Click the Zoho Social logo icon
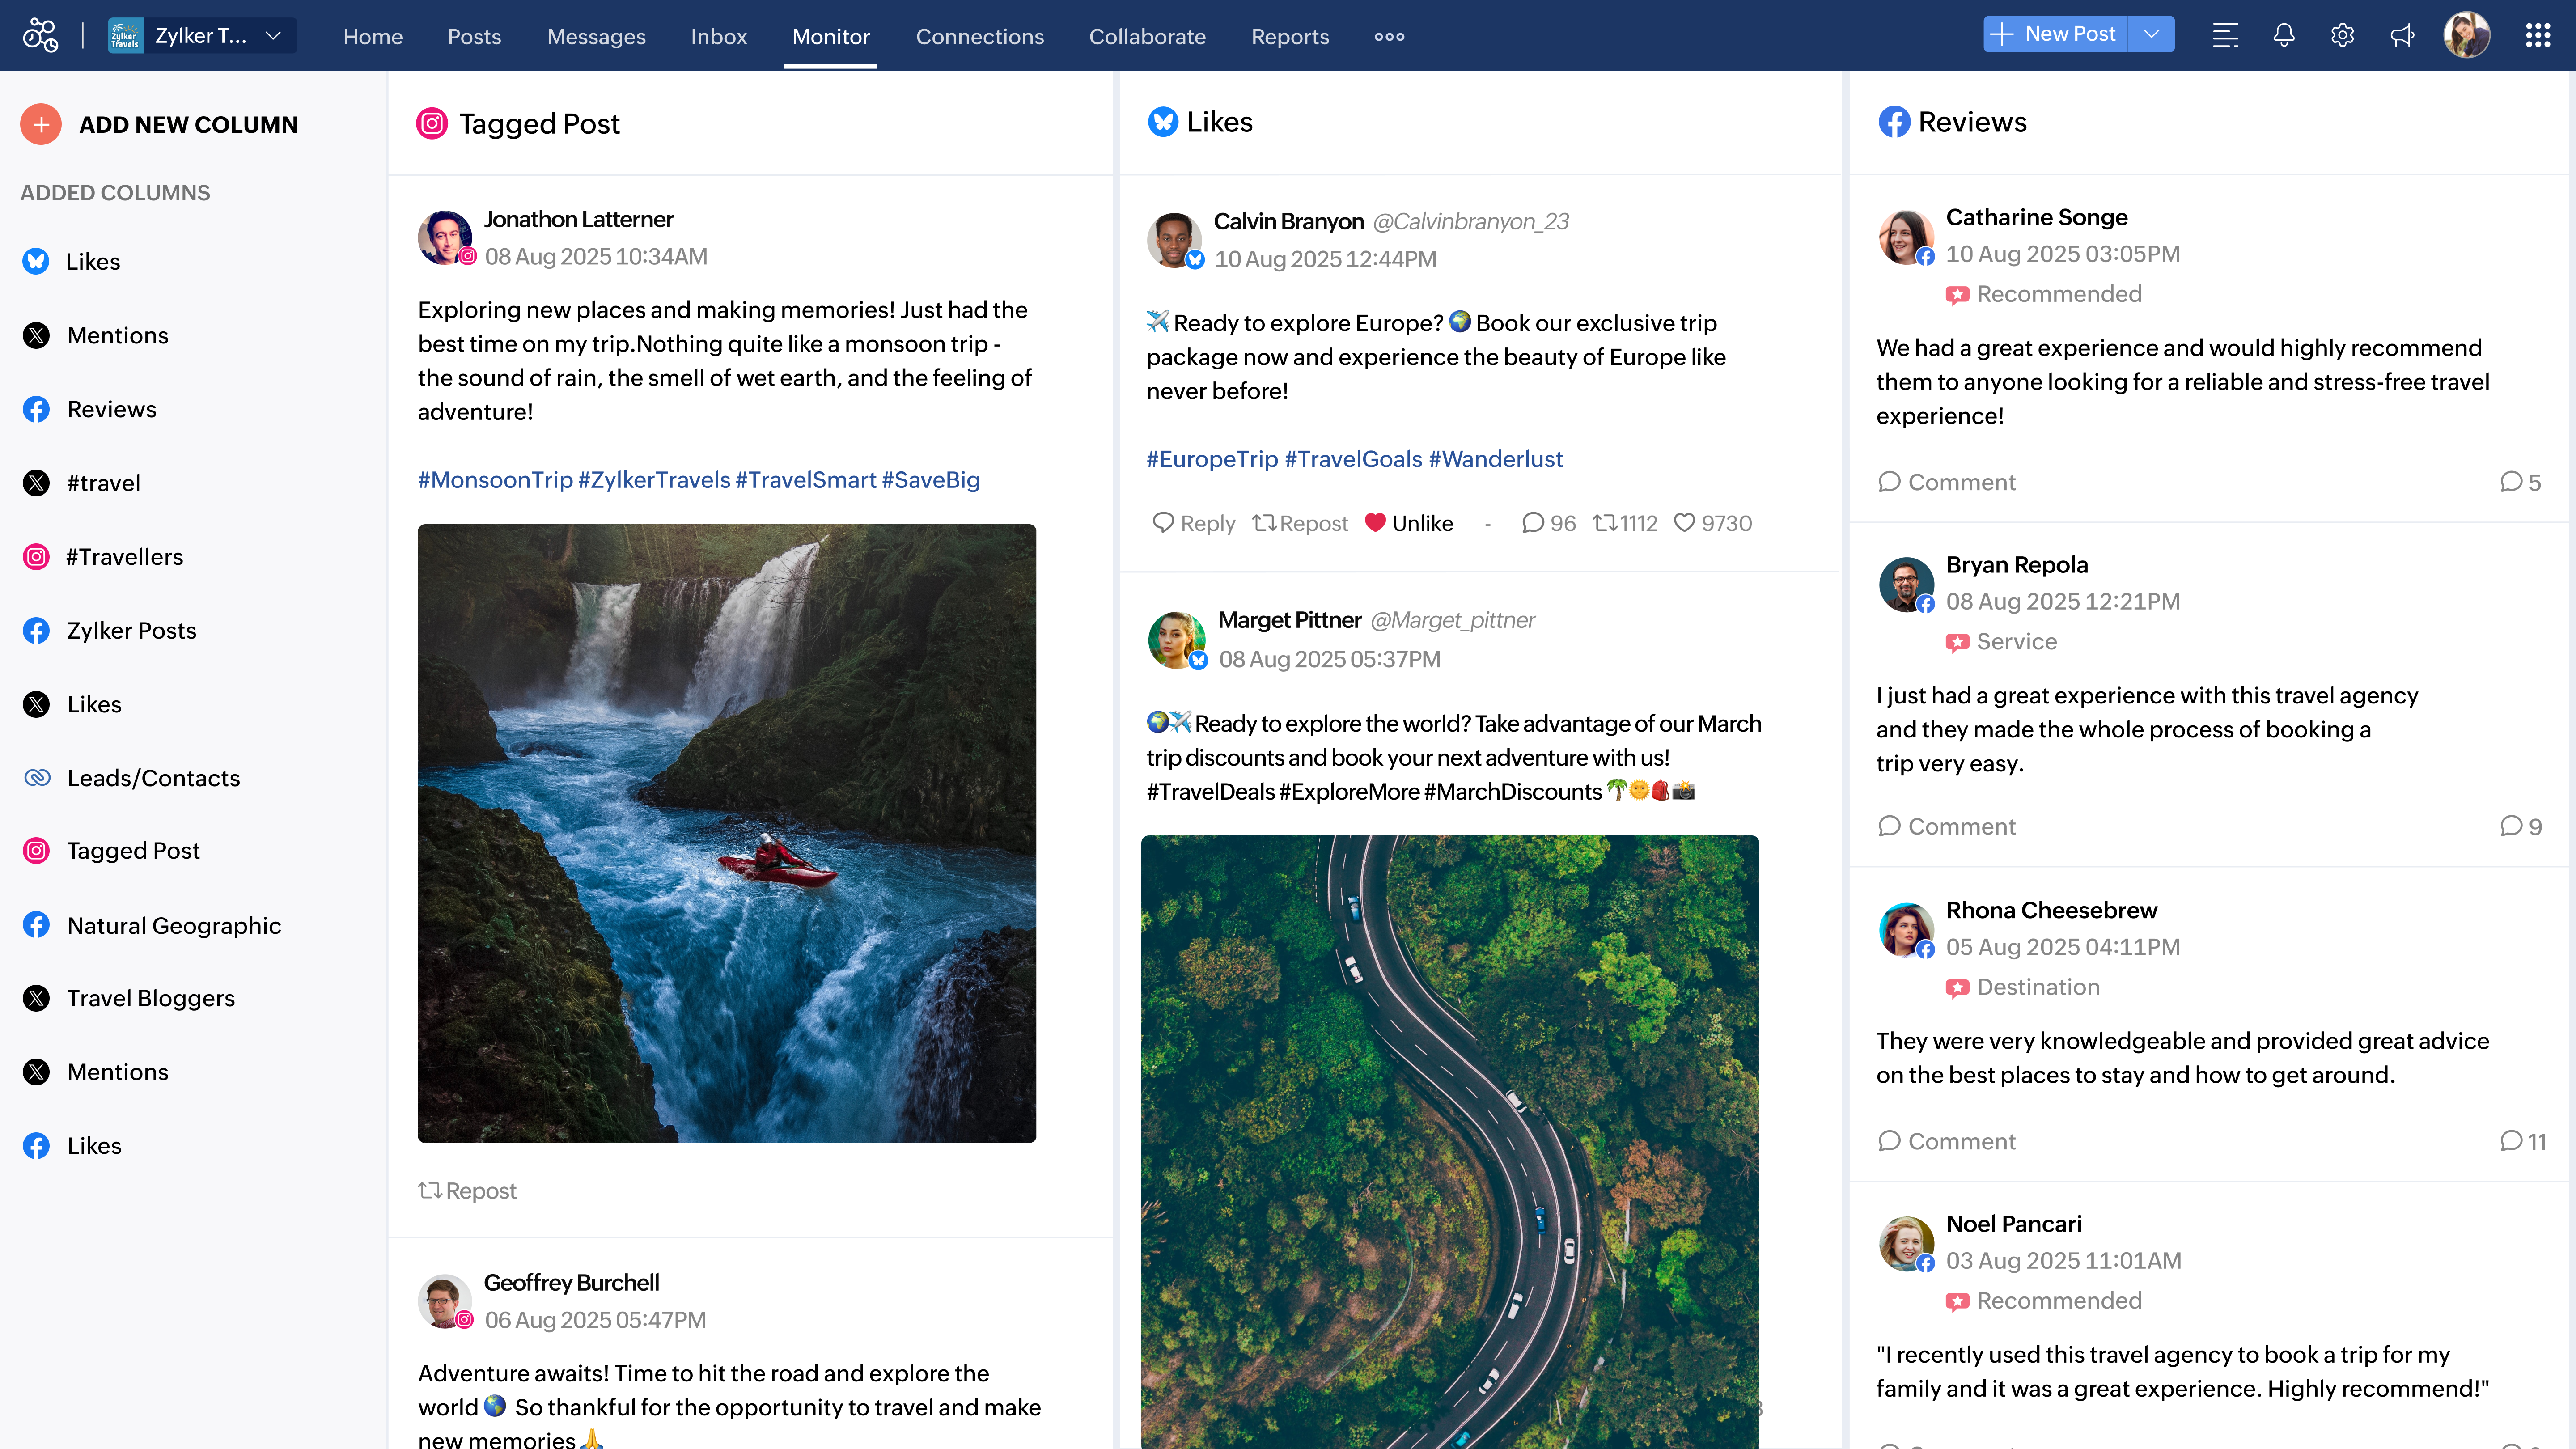Screen dimensions: 2576x1449 pyautogui.click(x=41, y=36)
